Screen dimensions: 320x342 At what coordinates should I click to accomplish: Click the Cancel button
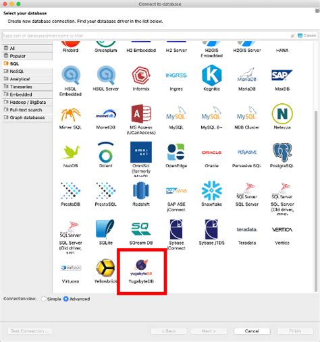[252, 331]
